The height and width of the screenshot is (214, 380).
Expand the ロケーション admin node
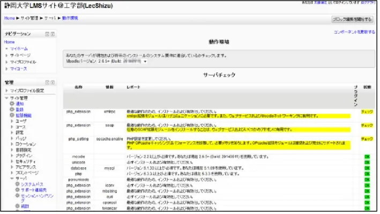pos(12,144)
